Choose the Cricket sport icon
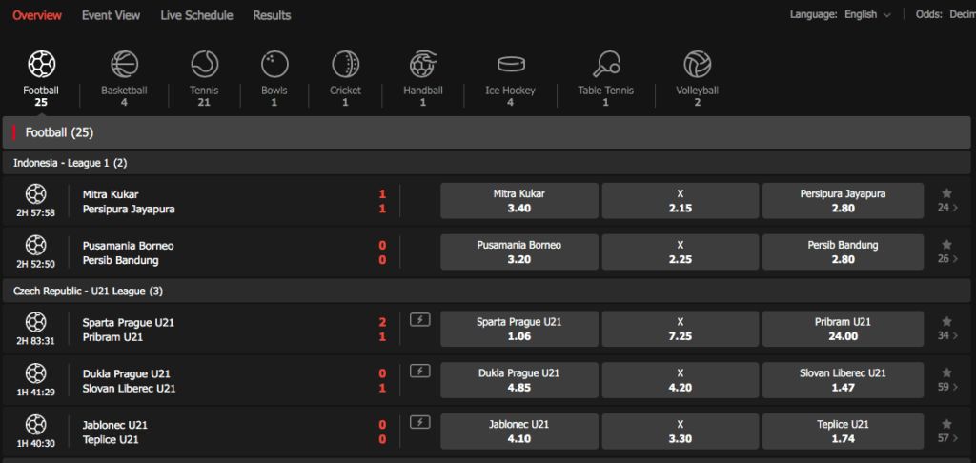Image resolution: width=976 pixels, height=463 pixels. pos(345,64)
